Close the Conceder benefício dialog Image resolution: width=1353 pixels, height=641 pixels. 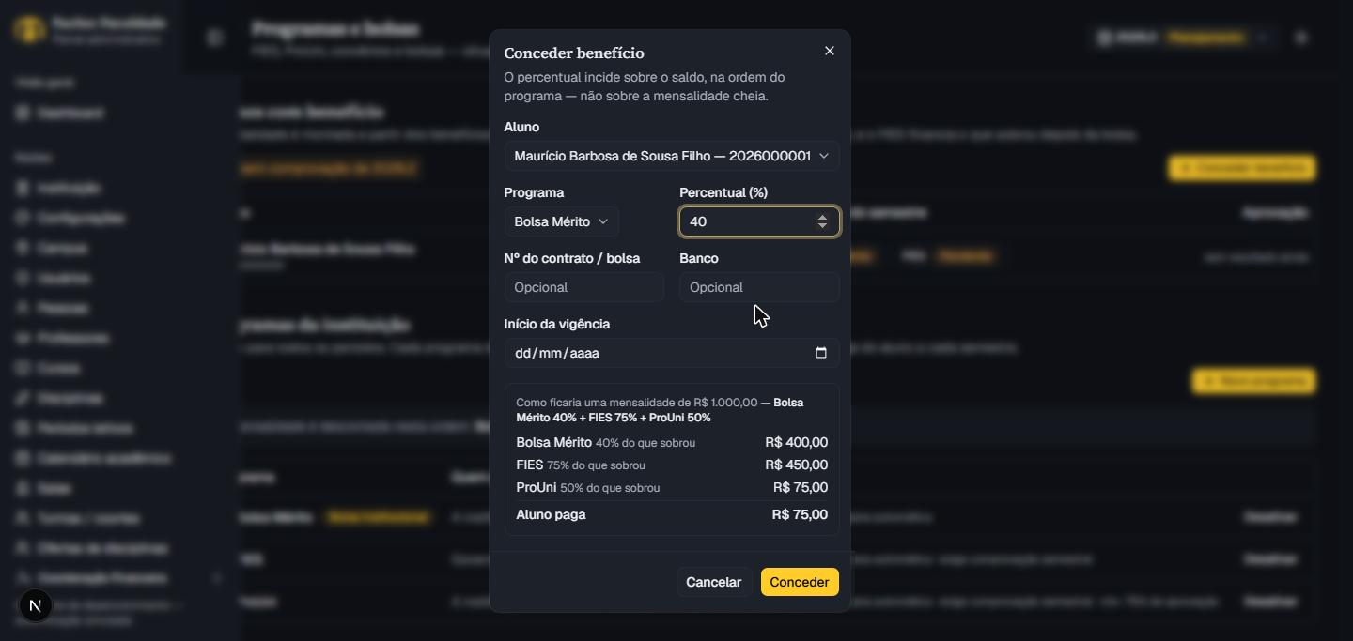click(829, 51)
